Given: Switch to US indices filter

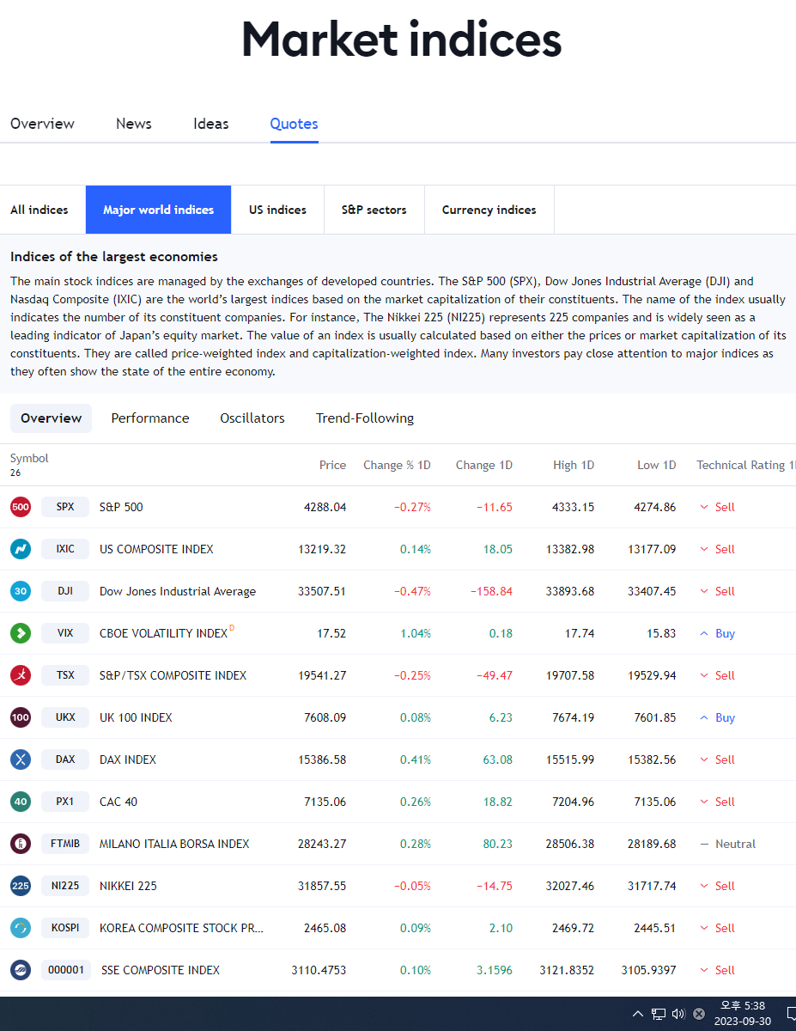Looking at the screenshot, I should coord(278,210).
